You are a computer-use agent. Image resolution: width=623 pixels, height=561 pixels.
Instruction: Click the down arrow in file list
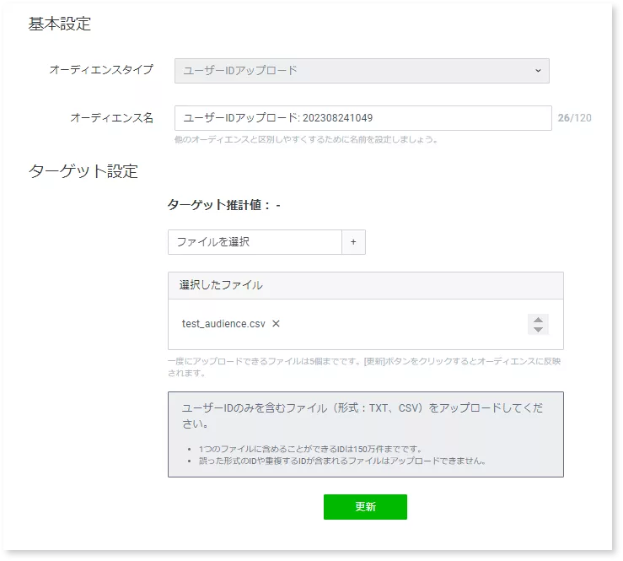pos(538,329)
